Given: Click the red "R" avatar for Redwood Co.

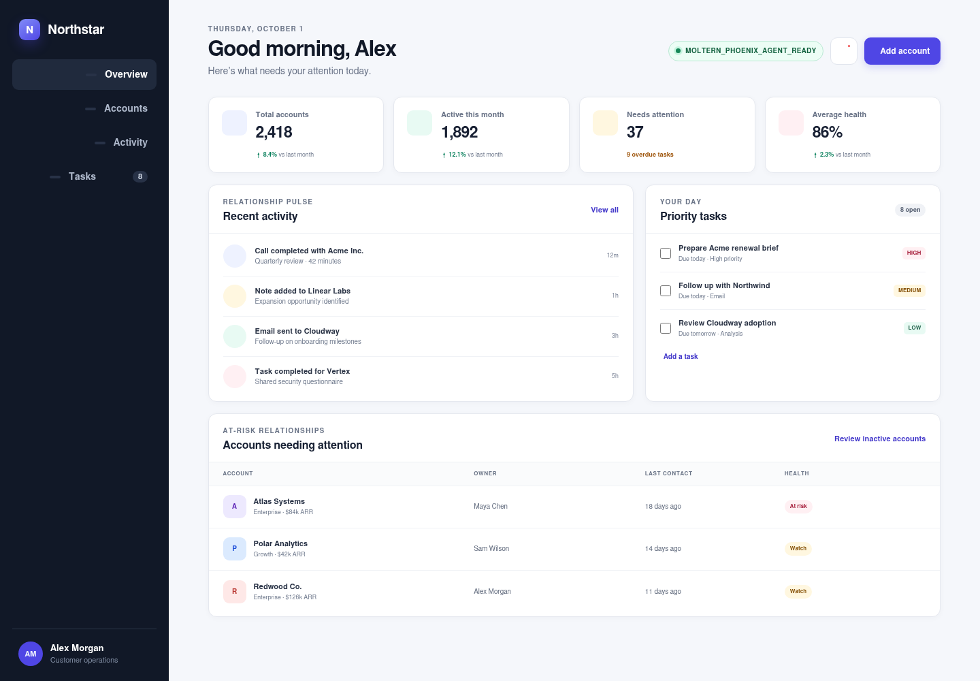Looking at the screenshot, I should pyautogui.click(x=235, y=592).
